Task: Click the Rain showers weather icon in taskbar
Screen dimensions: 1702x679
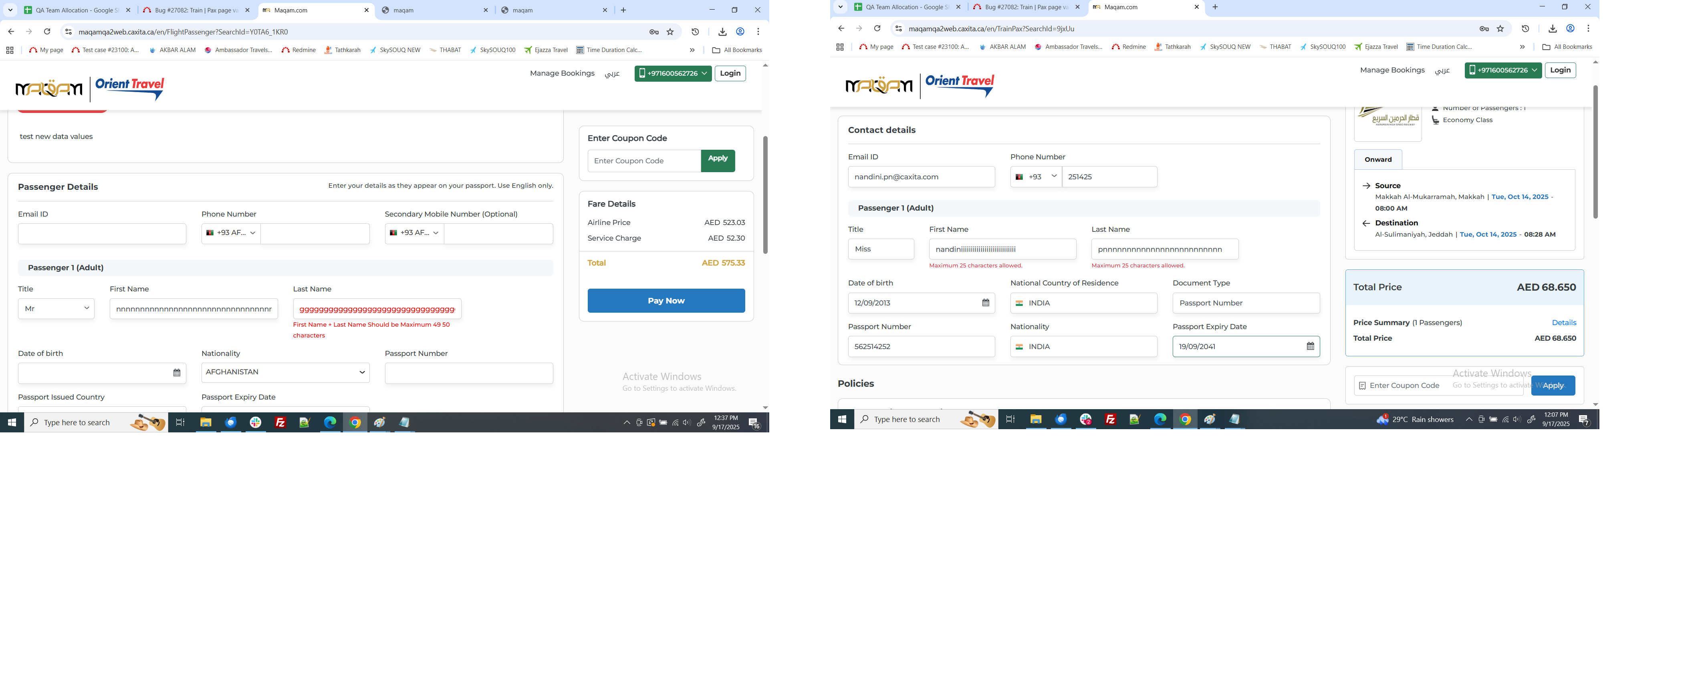Action: [x=1382, y=420]
